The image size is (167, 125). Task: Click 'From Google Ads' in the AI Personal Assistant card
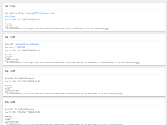(x=12, y=60)
